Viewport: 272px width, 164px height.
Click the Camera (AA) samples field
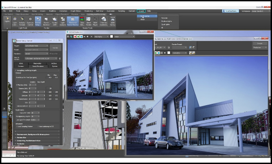coord(33,89)
